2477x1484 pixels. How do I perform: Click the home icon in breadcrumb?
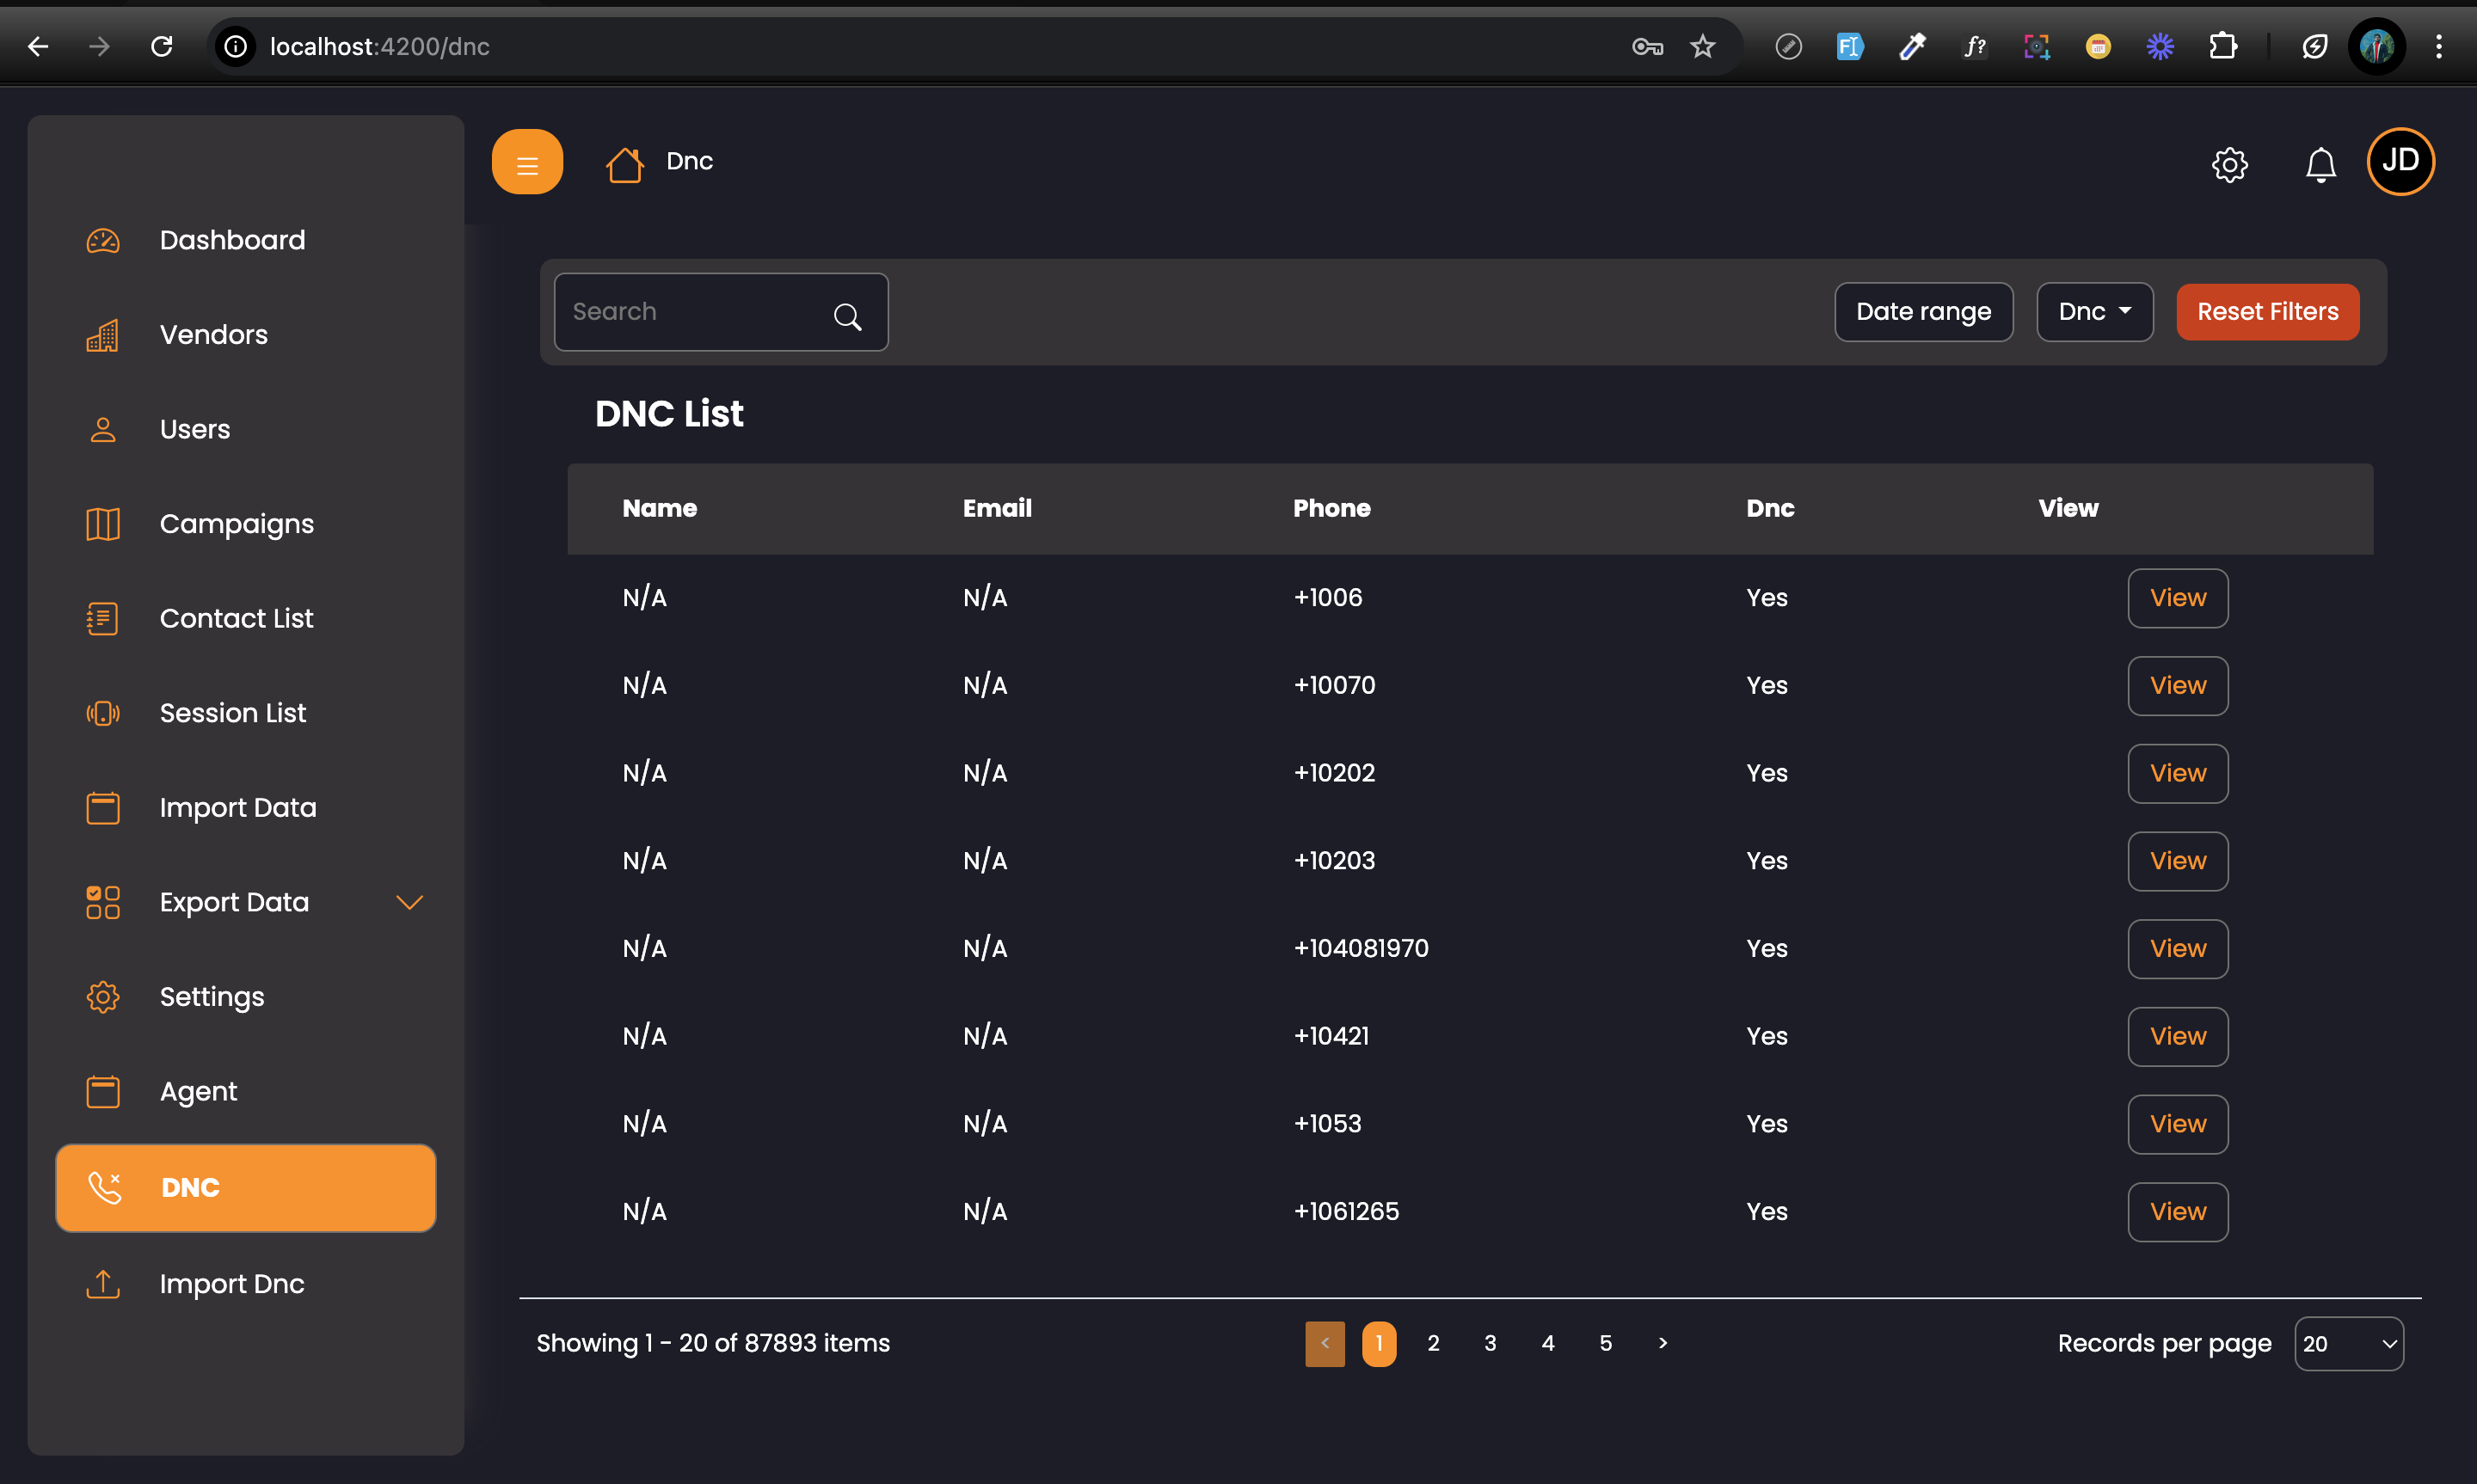(624, 164)
